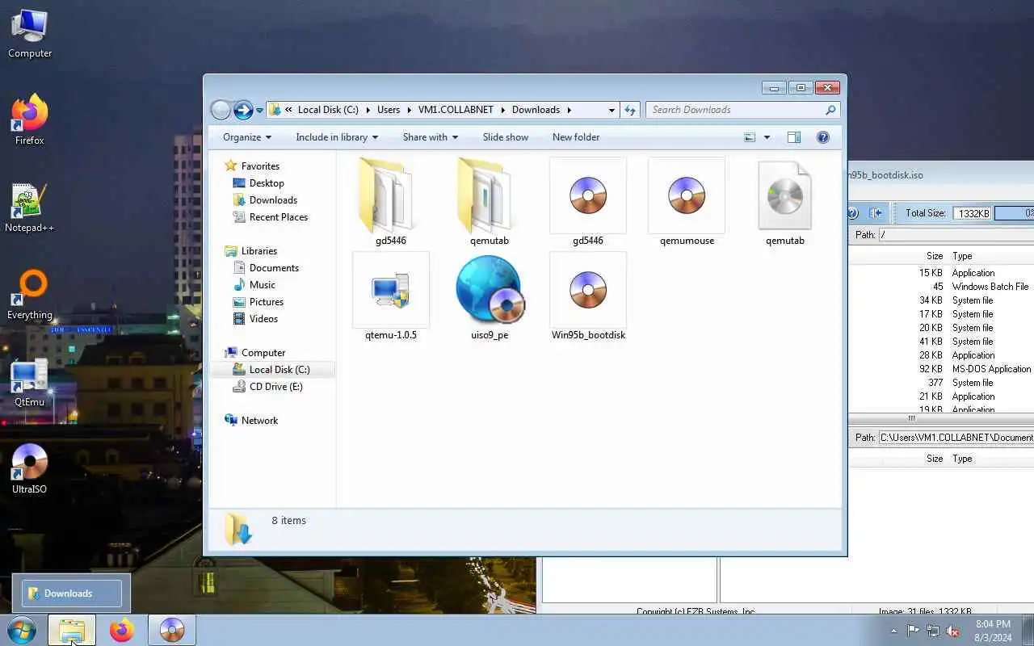Select Downloads under Favorites
The image size is (1034, 646).
coord(273,200)
